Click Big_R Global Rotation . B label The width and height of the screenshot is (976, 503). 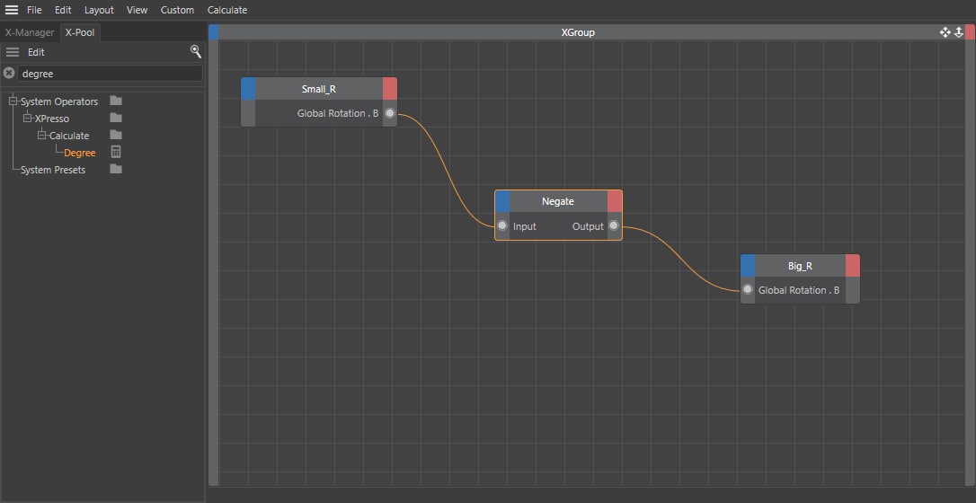(799, 290)
